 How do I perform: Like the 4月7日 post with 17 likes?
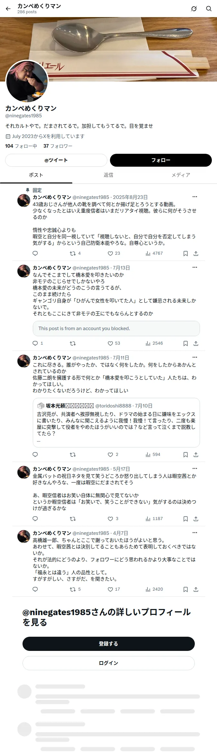(x=114, y=589)
